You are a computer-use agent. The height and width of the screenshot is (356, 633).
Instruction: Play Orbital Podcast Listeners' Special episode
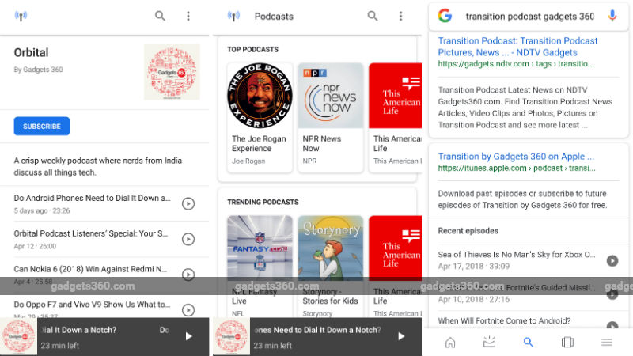coord(188,240)
